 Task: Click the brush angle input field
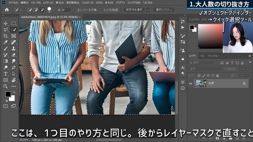coord(66,10)
